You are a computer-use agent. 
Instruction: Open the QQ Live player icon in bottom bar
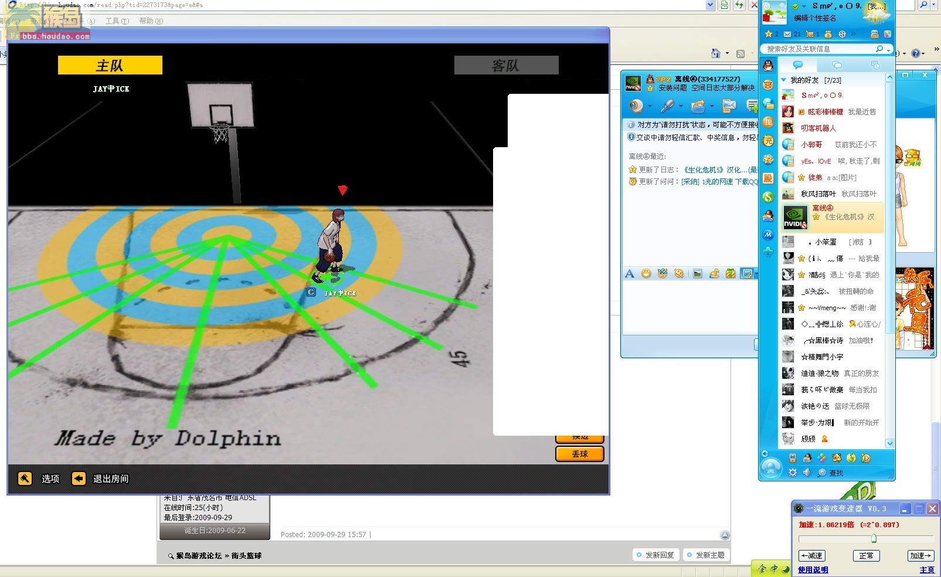coord(865,458)
